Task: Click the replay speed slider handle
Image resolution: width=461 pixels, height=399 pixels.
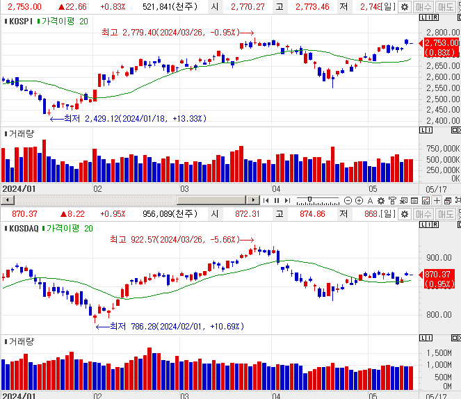Action: coord(309,199)
